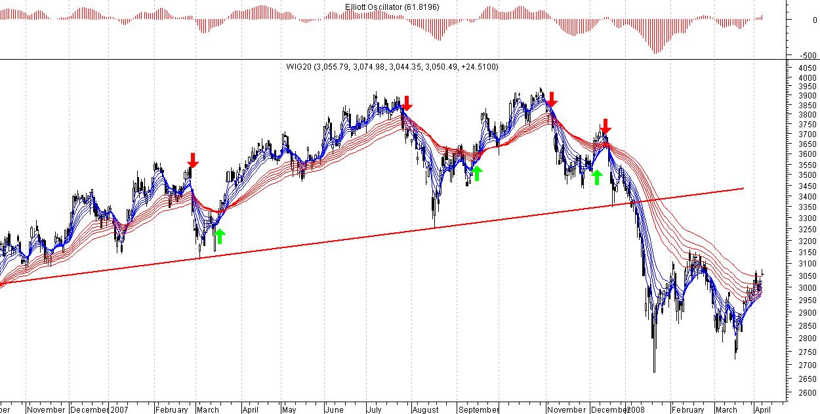Image resolution: width=820 pixels, height=414 pixels.
Task: Click the 3150 price axis label
Action: (808, 252)
